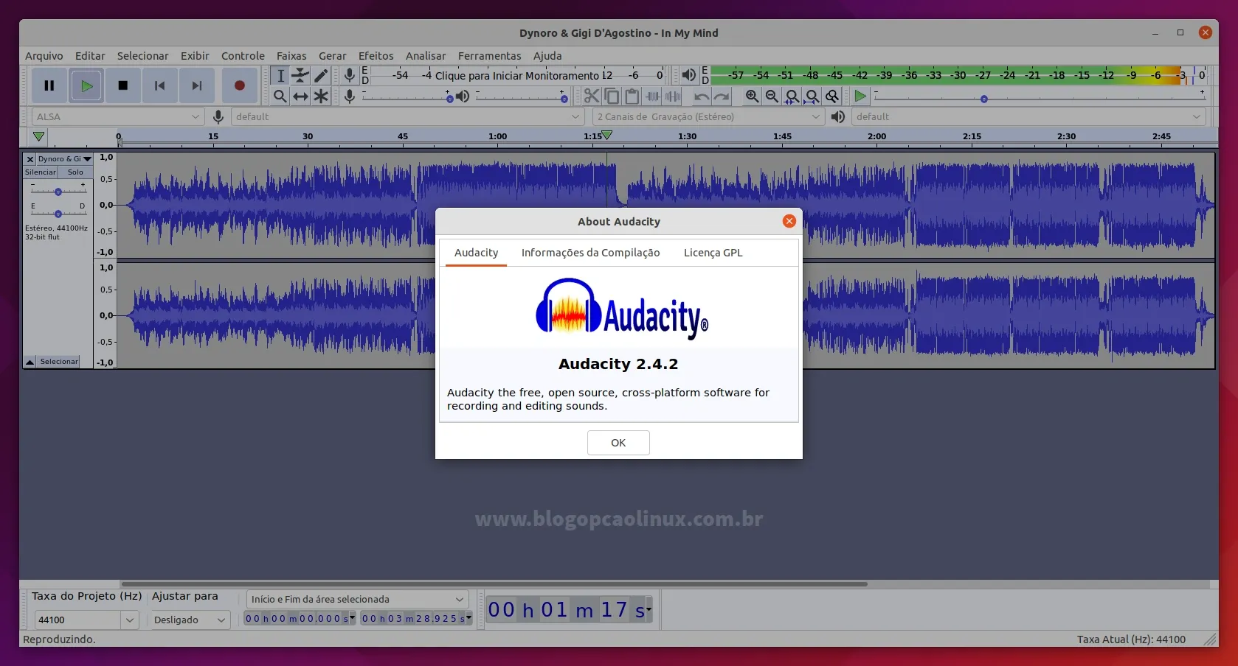Open the recording meter microphone menu
The width and height of the screenshot is (1238, 666).
[x=350, y=75]
